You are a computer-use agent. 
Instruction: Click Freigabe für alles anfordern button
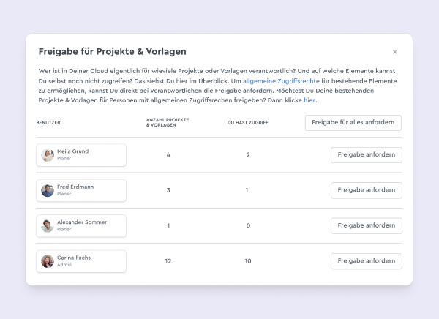[353, 123]
